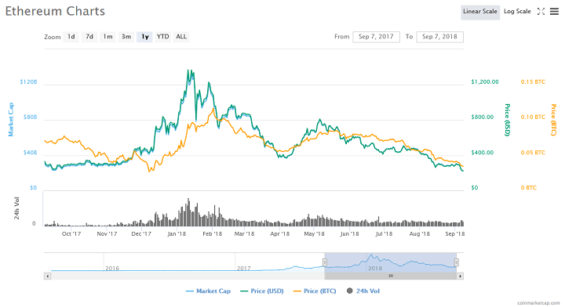Click the 24h Vol axis title
The width and height of the screenshot is (565, 307).
[x=16, y=208]
